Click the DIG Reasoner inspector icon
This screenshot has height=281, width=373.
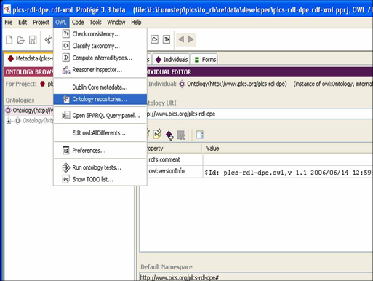66,70
